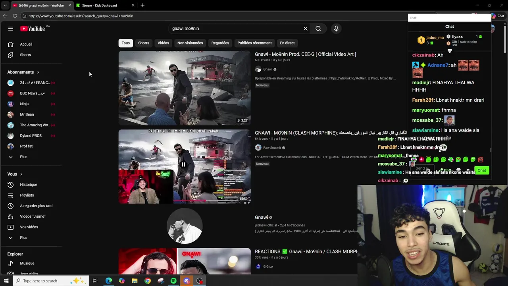Clear the search query with the X icon
Screen dimensions: 508x286
[306, 29]
